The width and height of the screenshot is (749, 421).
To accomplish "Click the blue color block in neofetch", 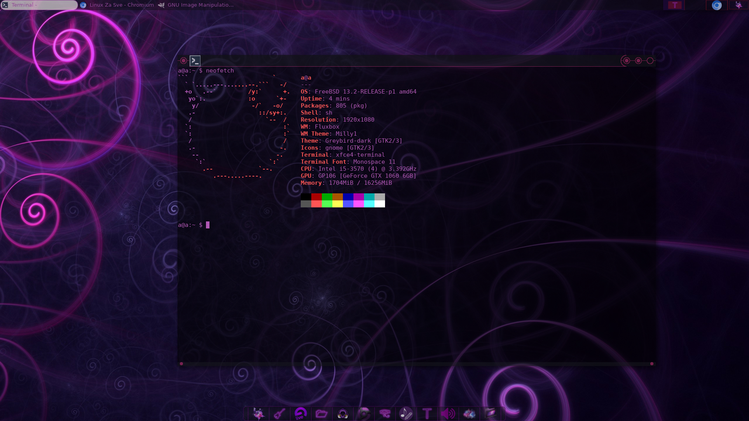I will point(348,196).
